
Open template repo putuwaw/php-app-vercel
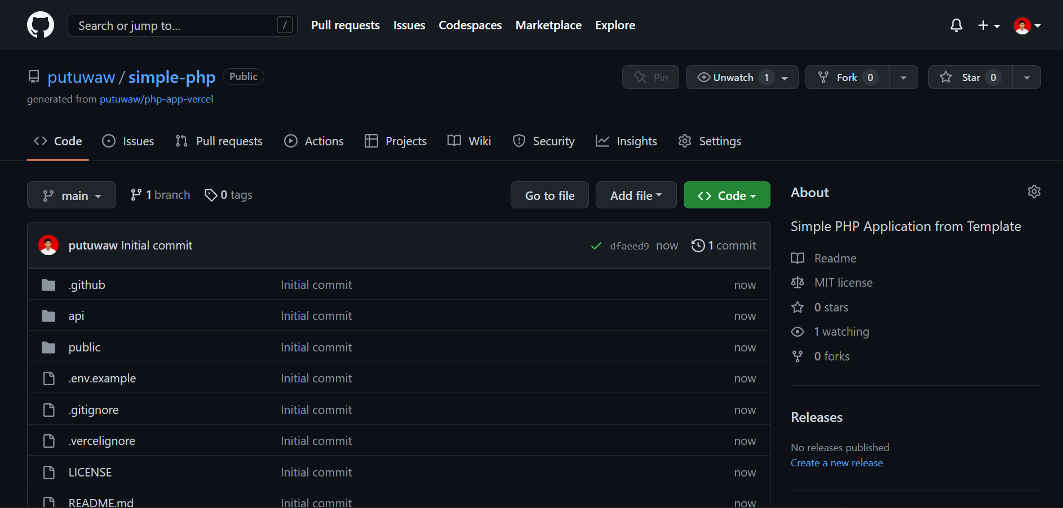[x=156, y=99]
